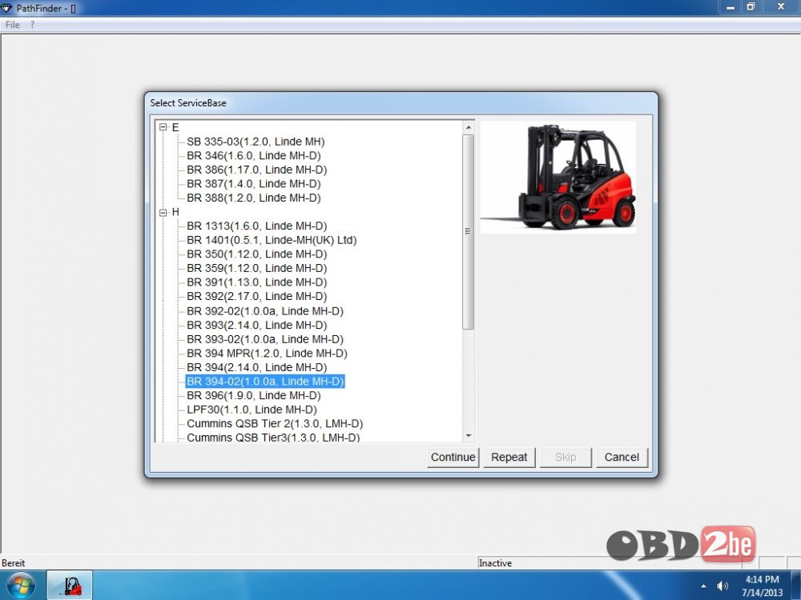Select BR 359(1.12.0, Linde MH-D)

[x=256, y=268]
